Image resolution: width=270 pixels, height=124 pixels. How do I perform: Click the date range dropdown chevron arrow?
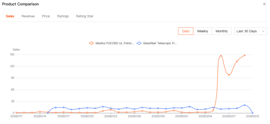(263, 31)
